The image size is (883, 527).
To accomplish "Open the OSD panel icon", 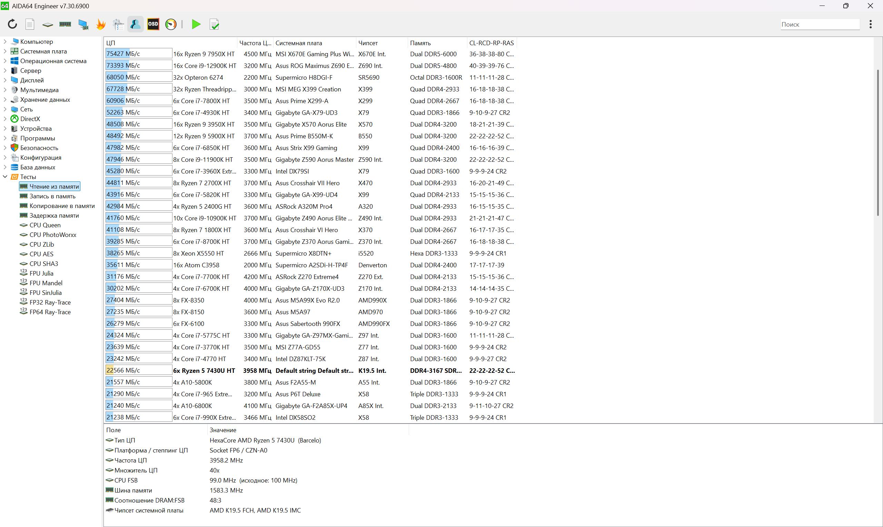I will click(153, 24).
